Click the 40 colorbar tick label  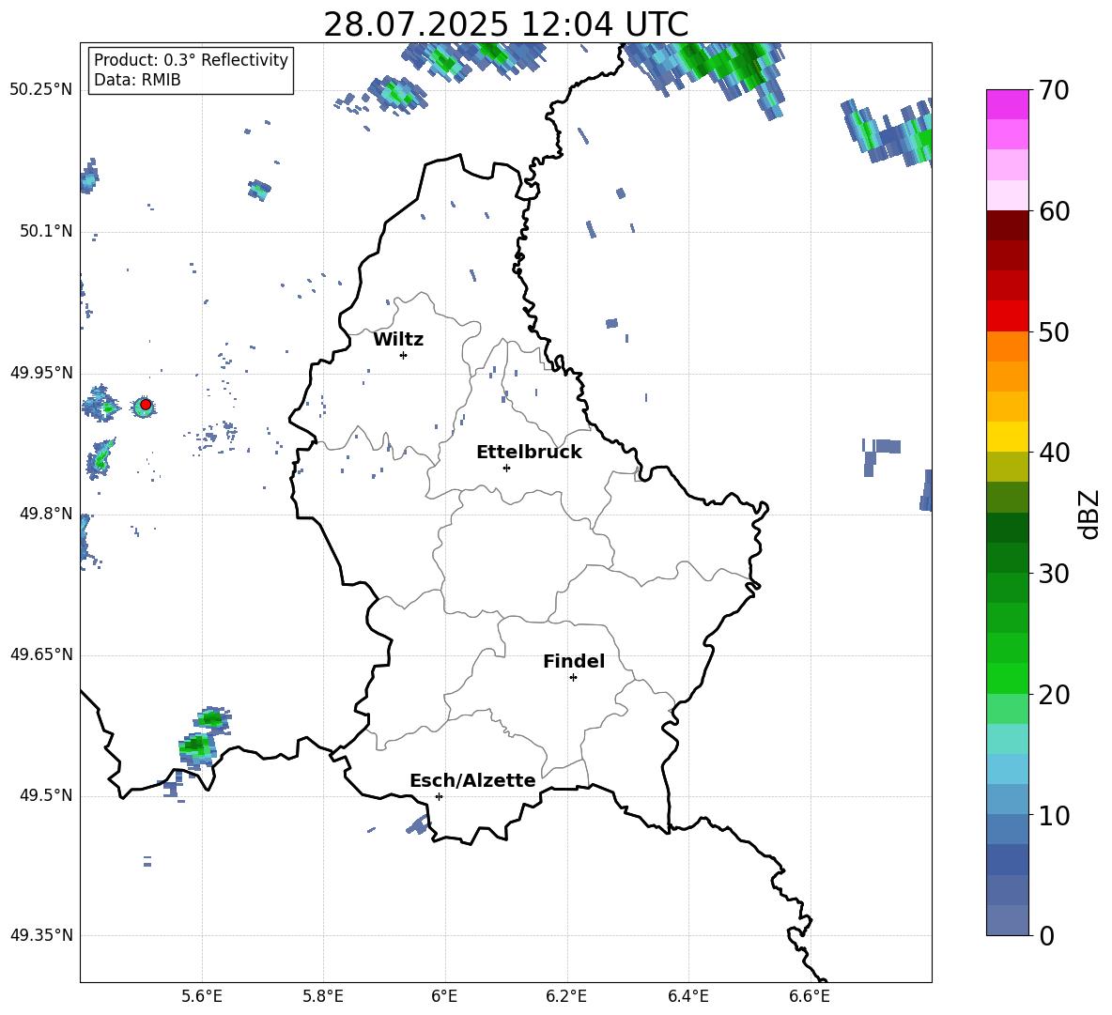pos(1054,453)
